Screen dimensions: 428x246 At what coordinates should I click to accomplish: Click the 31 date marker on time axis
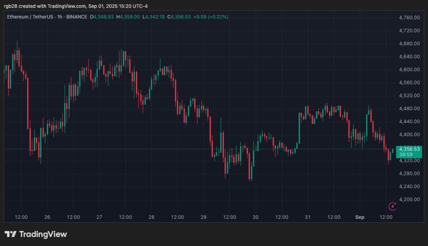pyautogui.click(x=308, y=217)
